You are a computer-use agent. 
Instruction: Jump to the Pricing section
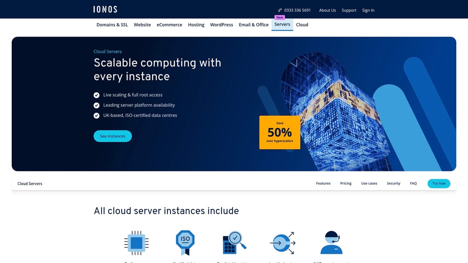(x=346, y=184)
